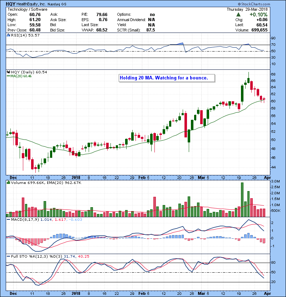This screenshot has height=297, width=286.
Task: Click the green MA(20) legend swatch
Action: pos(8,76)
